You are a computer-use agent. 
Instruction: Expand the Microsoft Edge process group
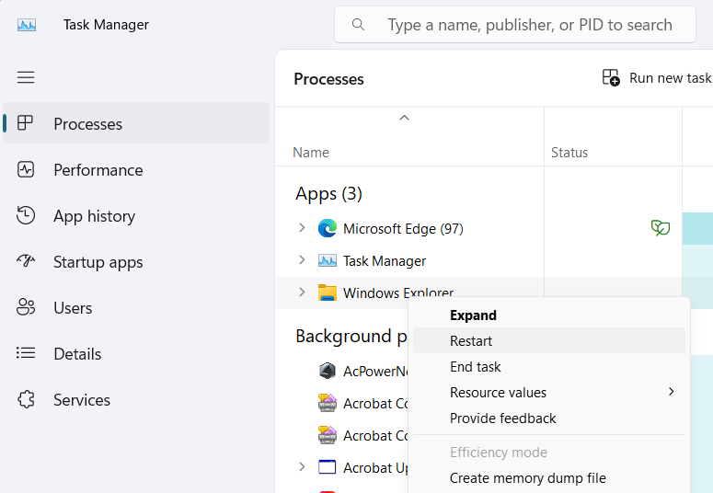(x=302, y=227)
